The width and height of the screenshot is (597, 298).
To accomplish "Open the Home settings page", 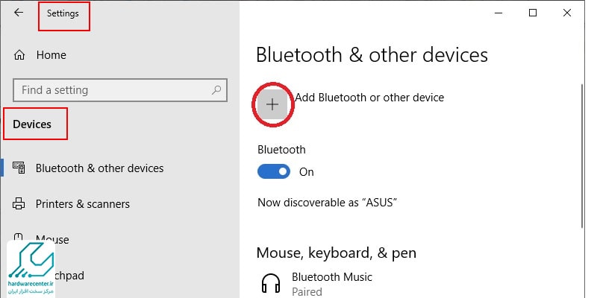I will click(x=51, y=55).
